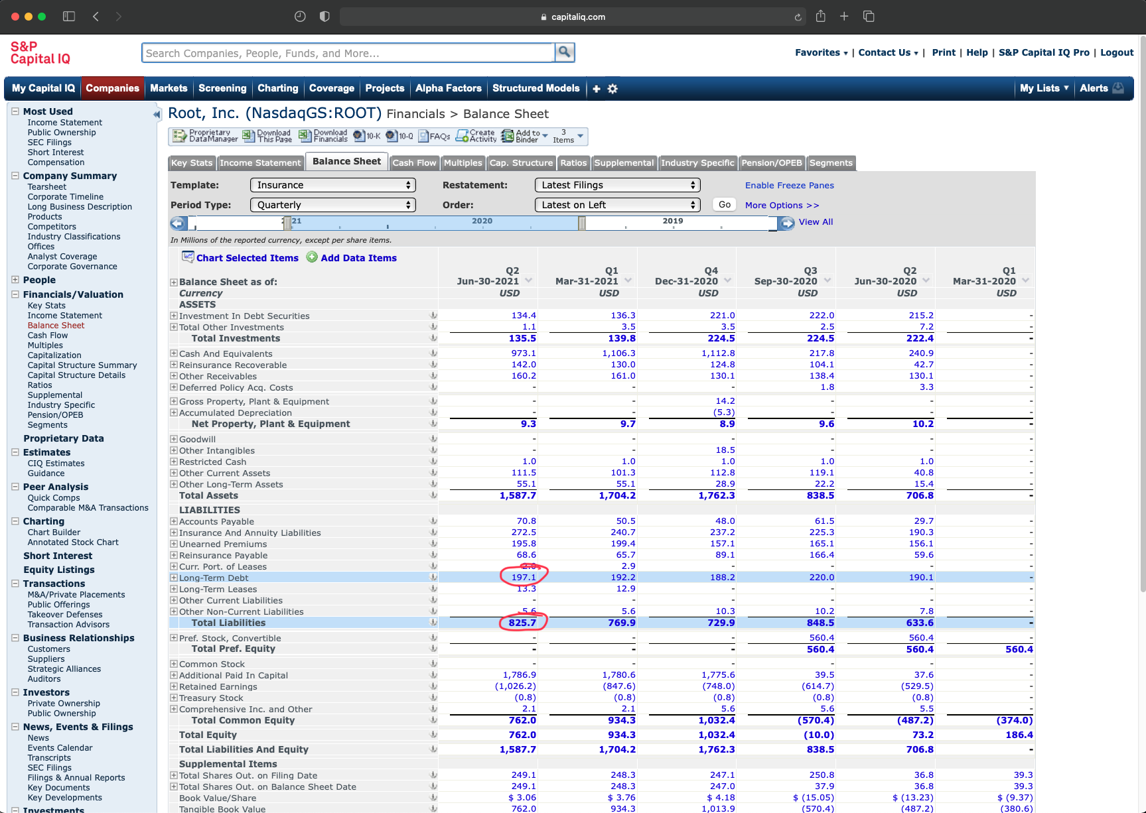The image size is (1146, 813).
Task: Show Safari tab overview
Action: pos(869,17)
